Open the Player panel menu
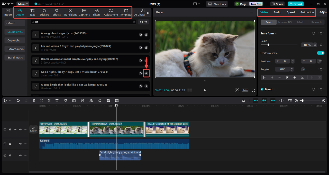 point(252,12)
